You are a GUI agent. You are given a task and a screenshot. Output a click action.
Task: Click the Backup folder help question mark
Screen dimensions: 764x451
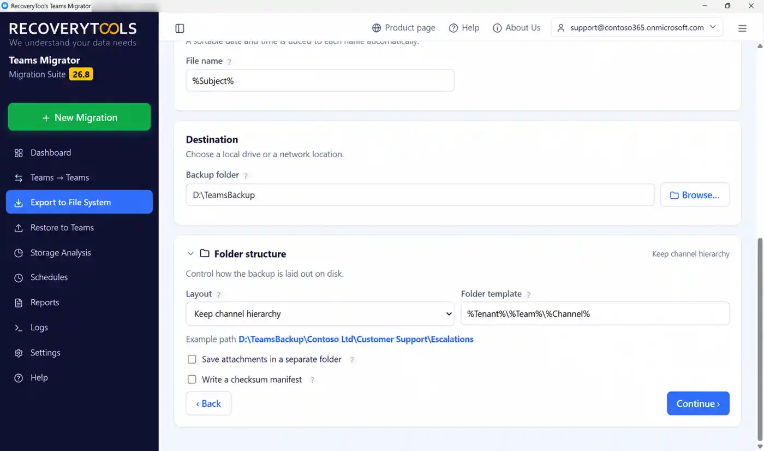[x=246, y=176]
